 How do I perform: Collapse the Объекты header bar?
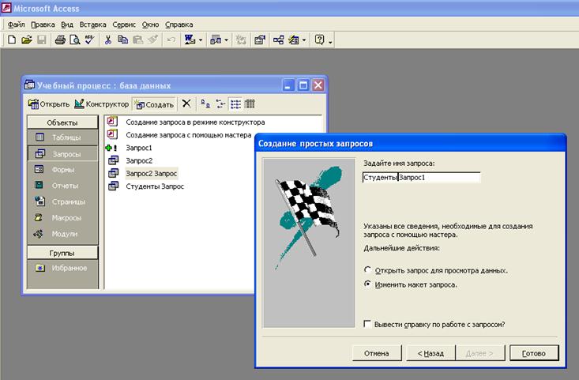pyautogui.click(x=62, y=122)
